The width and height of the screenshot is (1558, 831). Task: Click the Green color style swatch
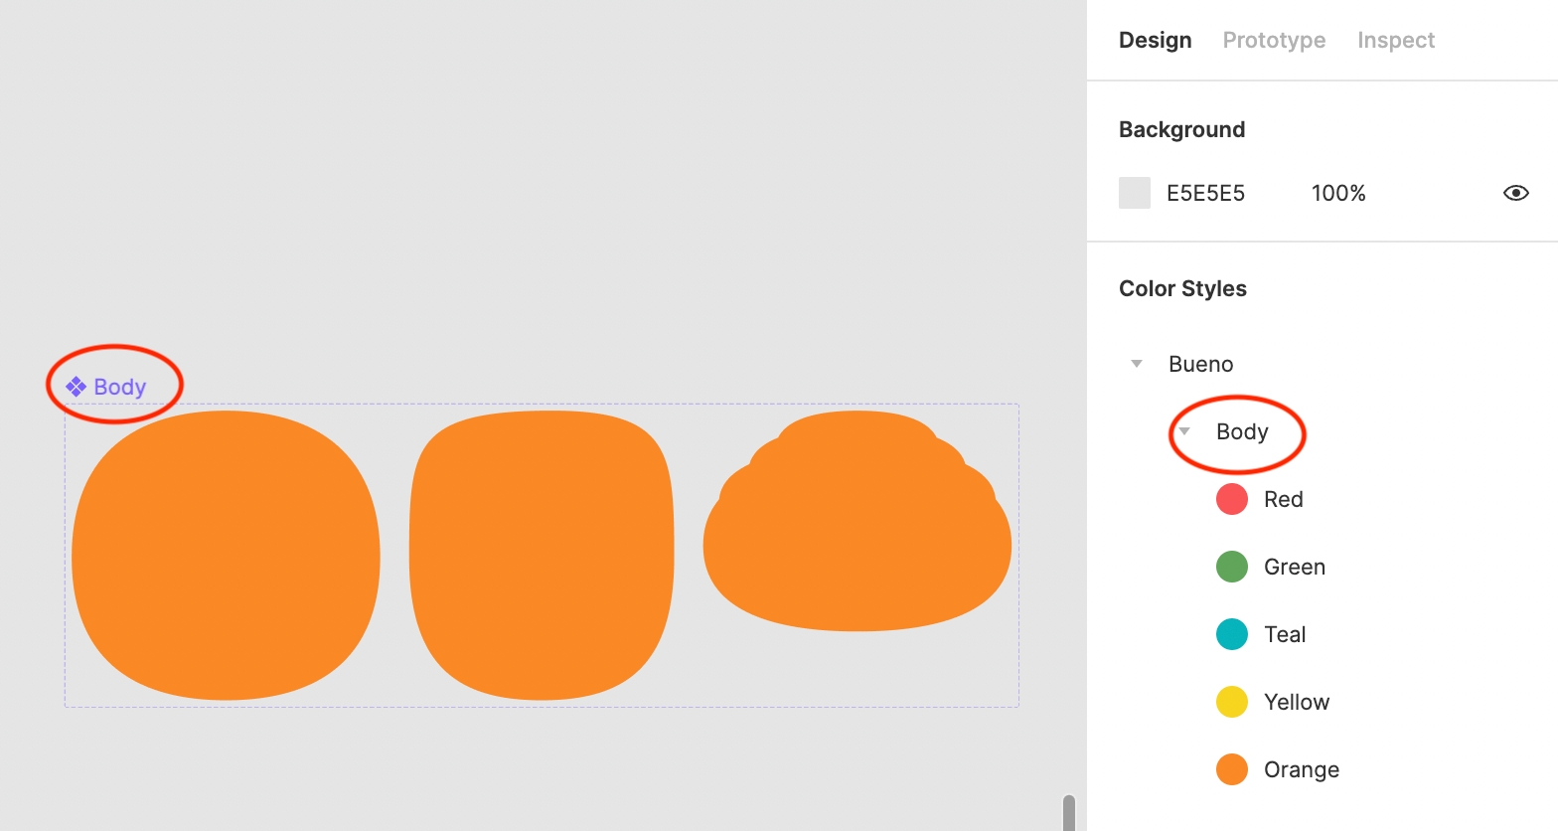coord(1232,567)
